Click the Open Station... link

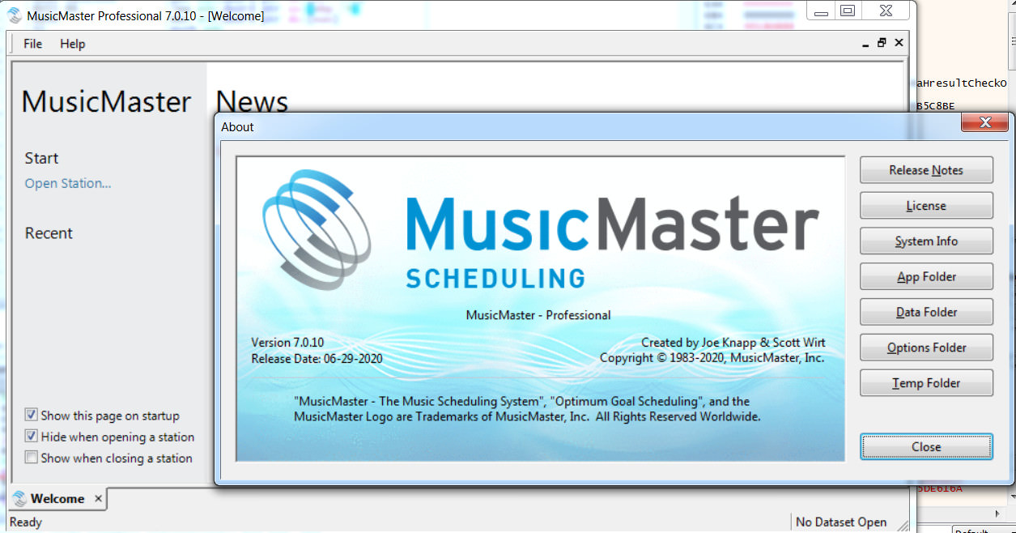click(68, 183)
